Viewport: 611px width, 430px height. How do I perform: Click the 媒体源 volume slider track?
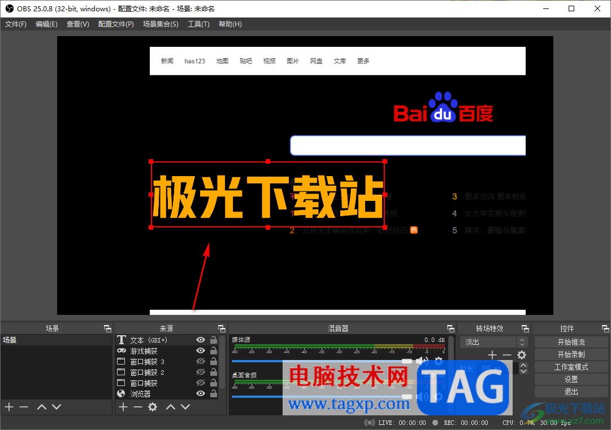[322, 361]
